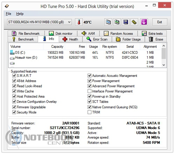This screenshot has height=154, width=175.
Task: Click the thermometer temperature icon
Action: click(x=79, y=22)
